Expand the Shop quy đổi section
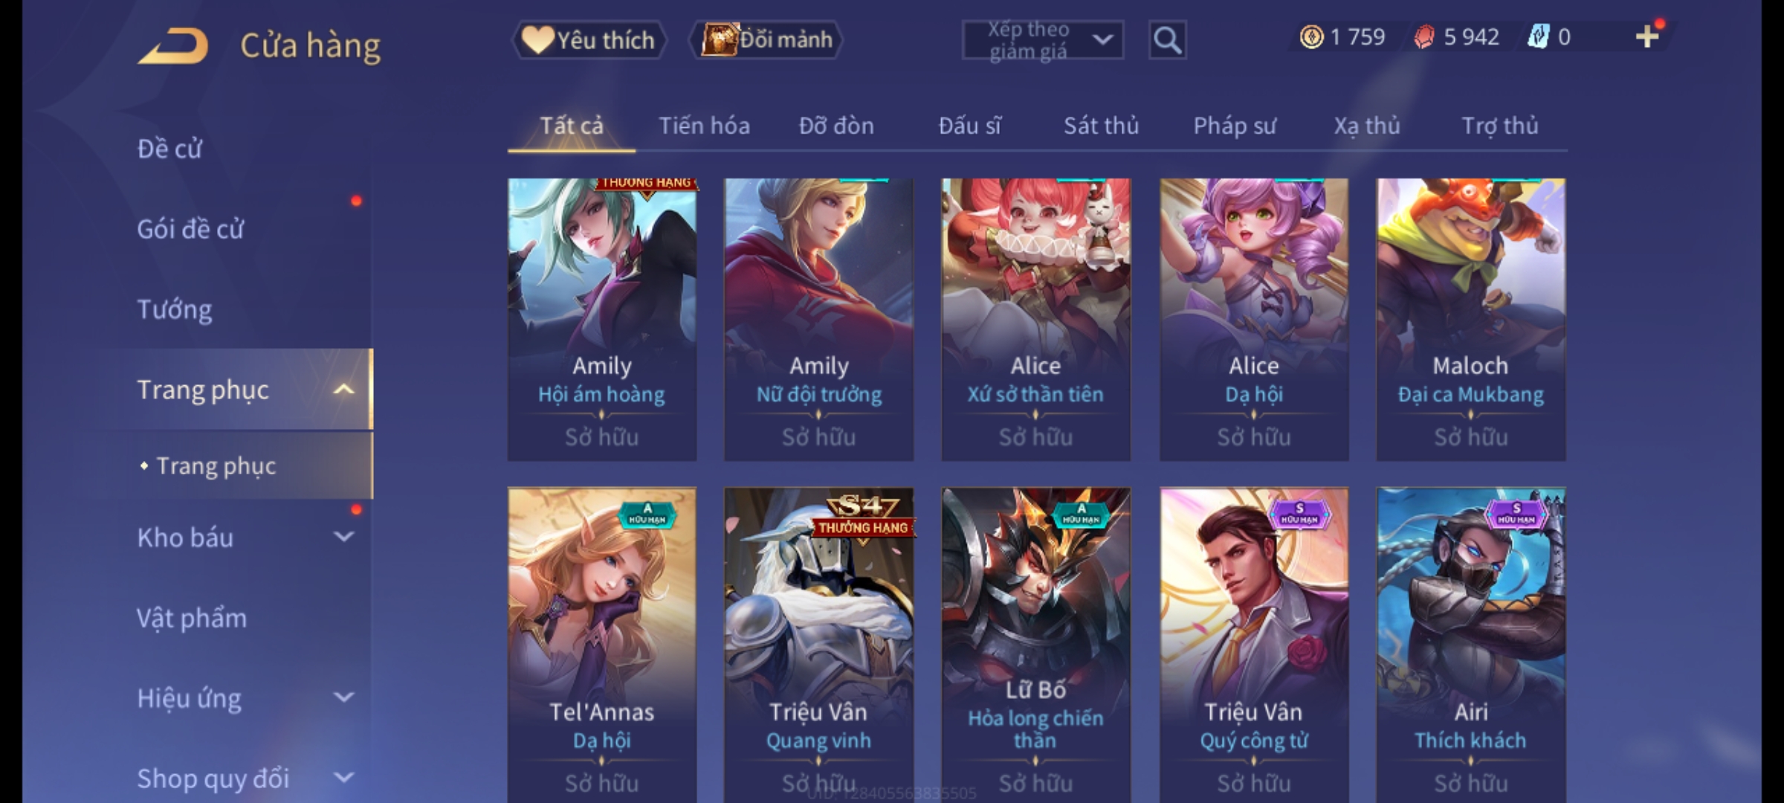The width and height of the screenshot is (1784, 803). point(343,777)
